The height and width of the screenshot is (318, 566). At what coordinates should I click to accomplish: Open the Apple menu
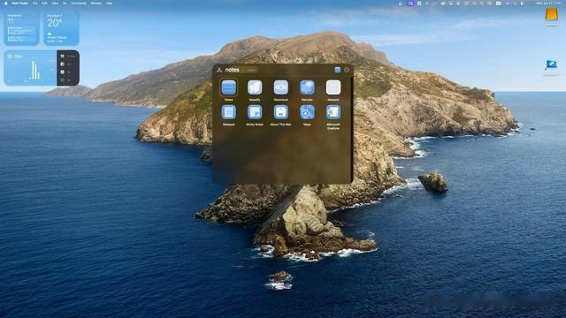tap(5, 4)
